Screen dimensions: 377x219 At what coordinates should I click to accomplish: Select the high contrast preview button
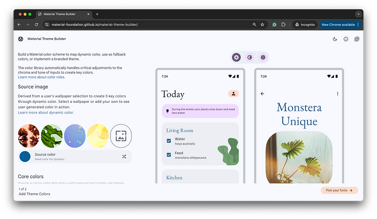click(x=263, y=58)
